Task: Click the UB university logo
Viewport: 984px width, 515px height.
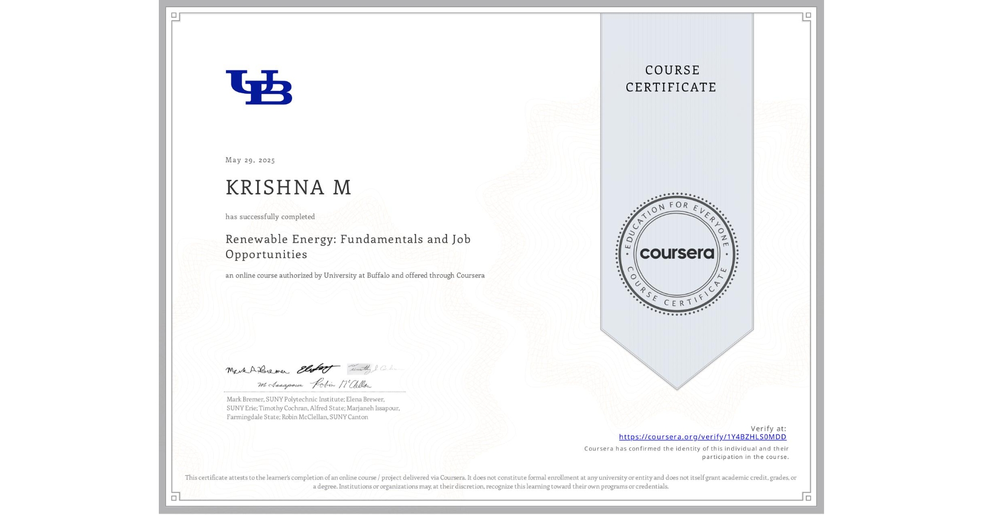Action: [x=259, y=87]
